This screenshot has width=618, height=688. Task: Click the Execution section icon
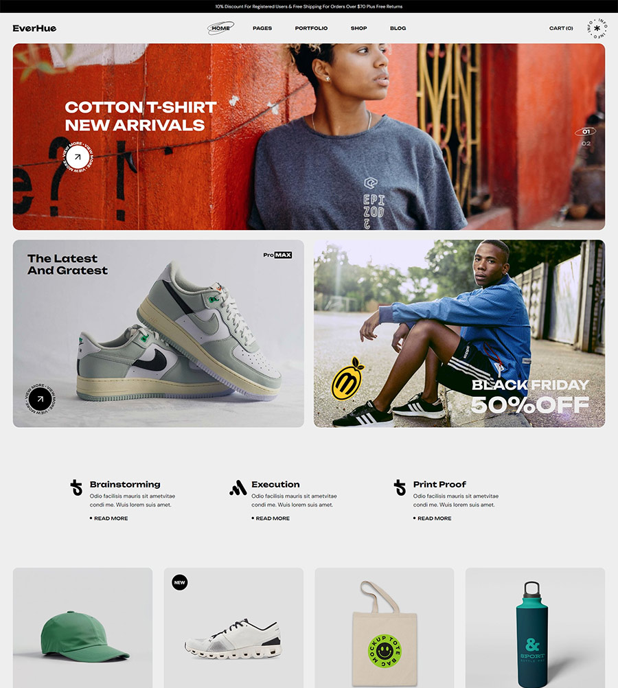(x=238, y=488)
